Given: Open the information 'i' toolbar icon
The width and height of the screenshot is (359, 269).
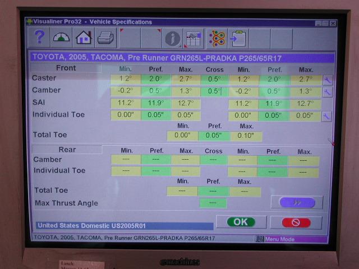Looking at the screenshot, I should (172, 39).
